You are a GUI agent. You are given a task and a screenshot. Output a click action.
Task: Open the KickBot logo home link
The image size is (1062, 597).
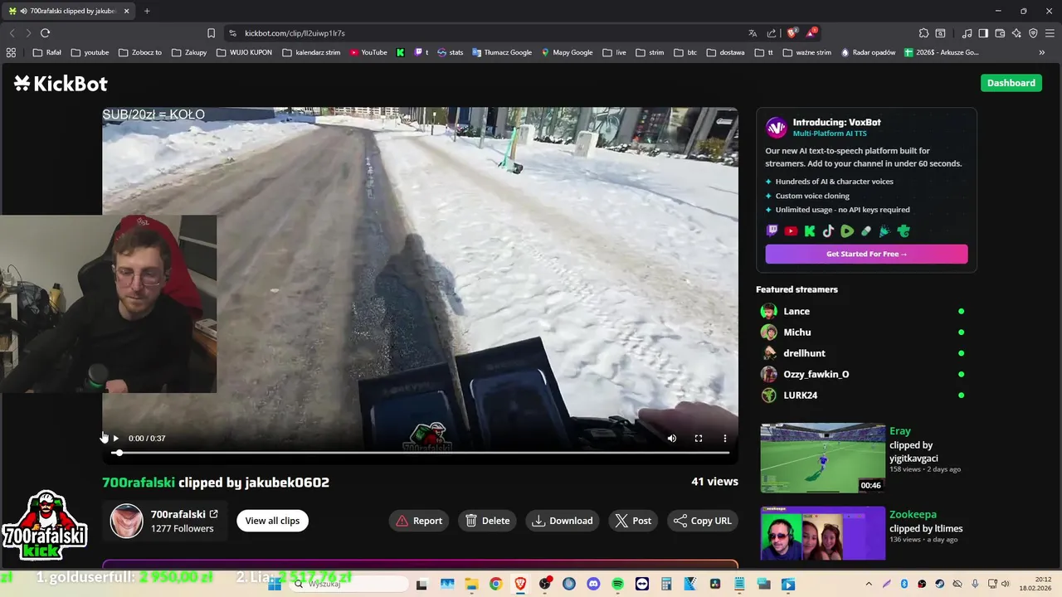(x=61, y=84)
